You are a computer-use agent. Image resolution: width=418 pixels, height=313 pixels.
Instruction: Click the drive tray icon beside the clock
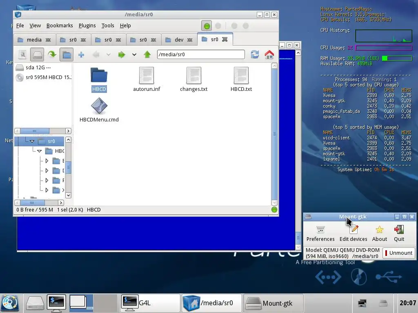pyautogui.click(x=383, y=303)
